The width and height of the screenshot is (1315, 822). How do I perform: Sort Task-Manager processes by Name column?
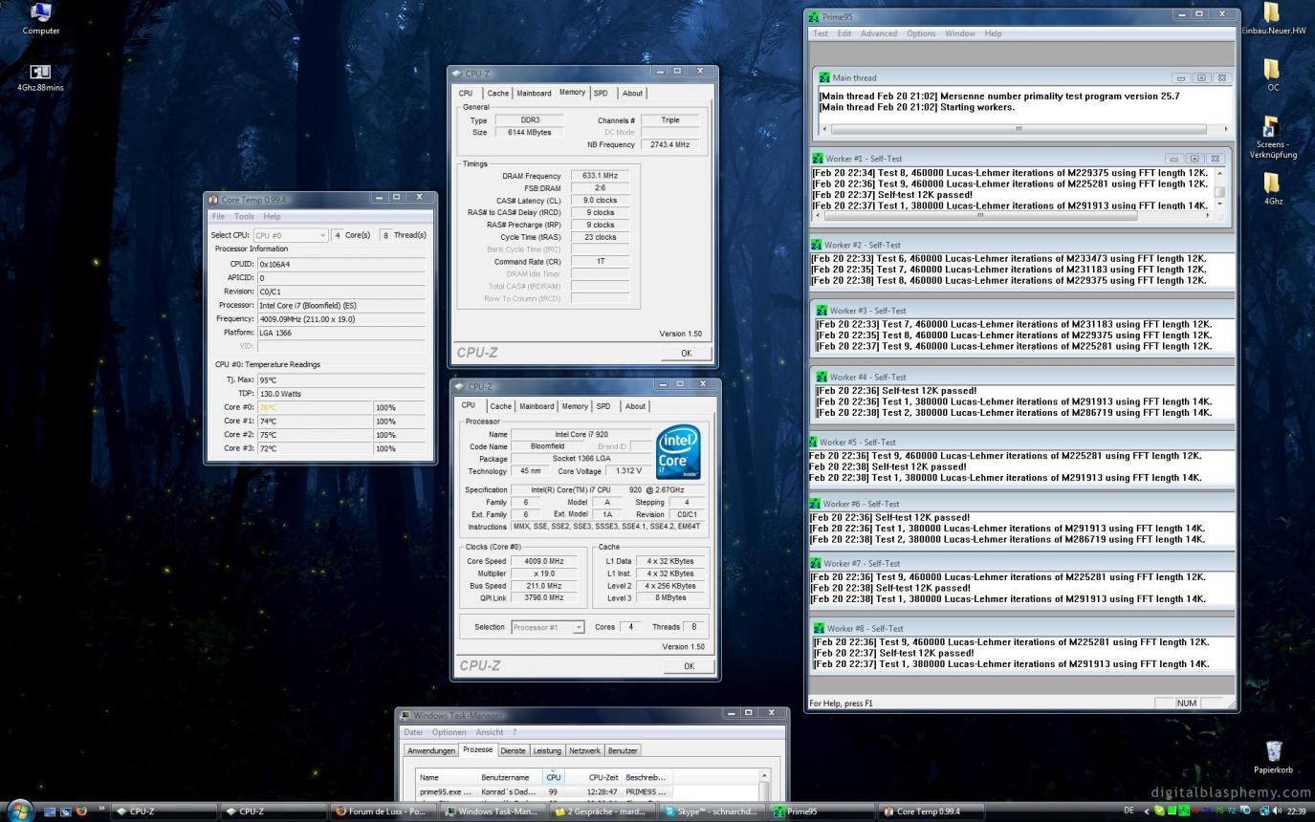coord(446,776)
